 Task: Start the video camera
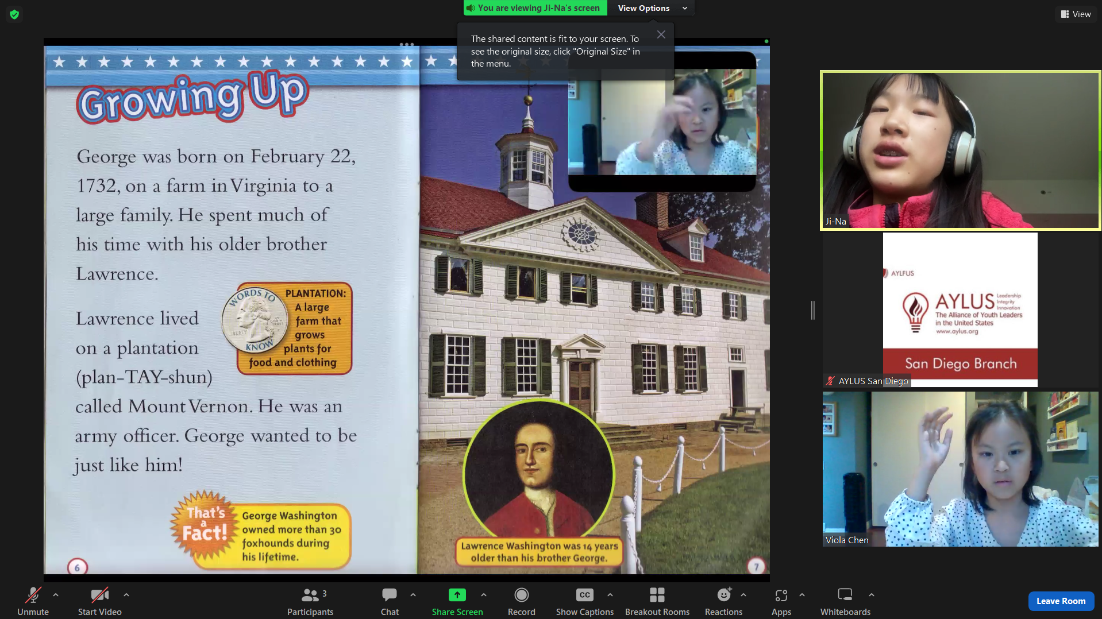pos(100,601)
